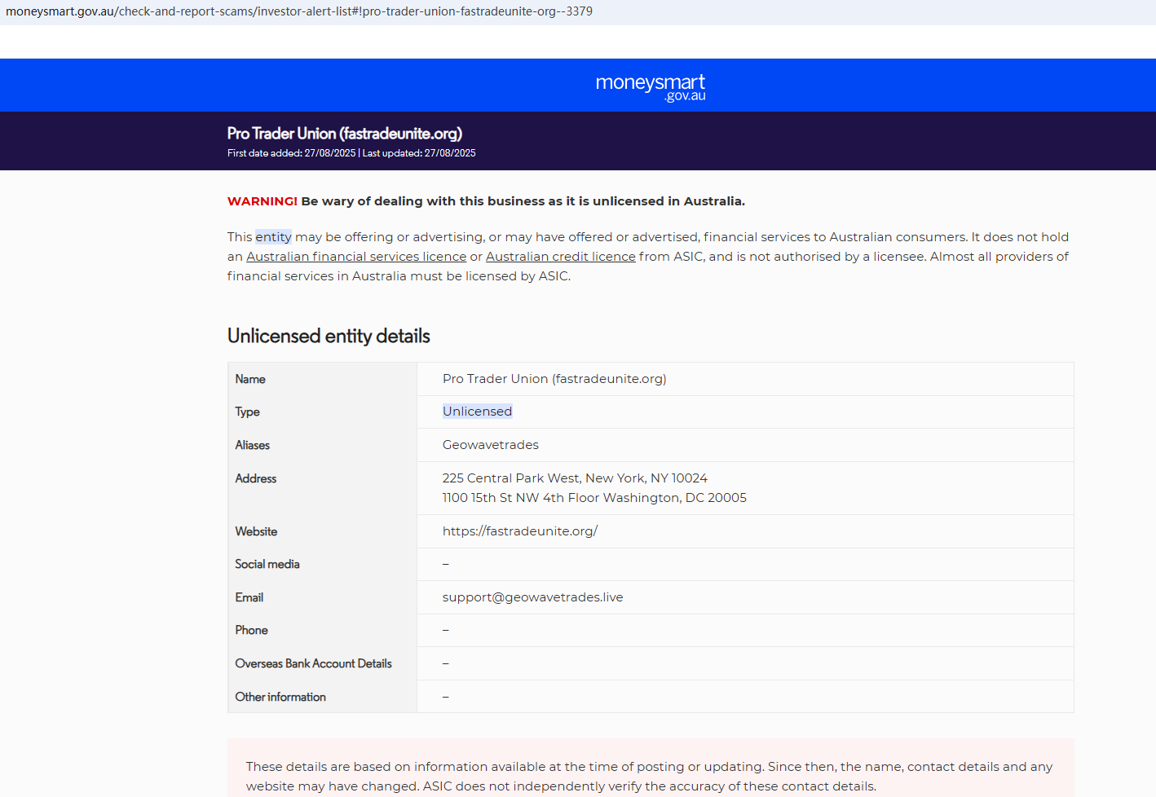Screen dimensions: 1156x797
Task: Select the Other information row label
Action: (280, 697)
